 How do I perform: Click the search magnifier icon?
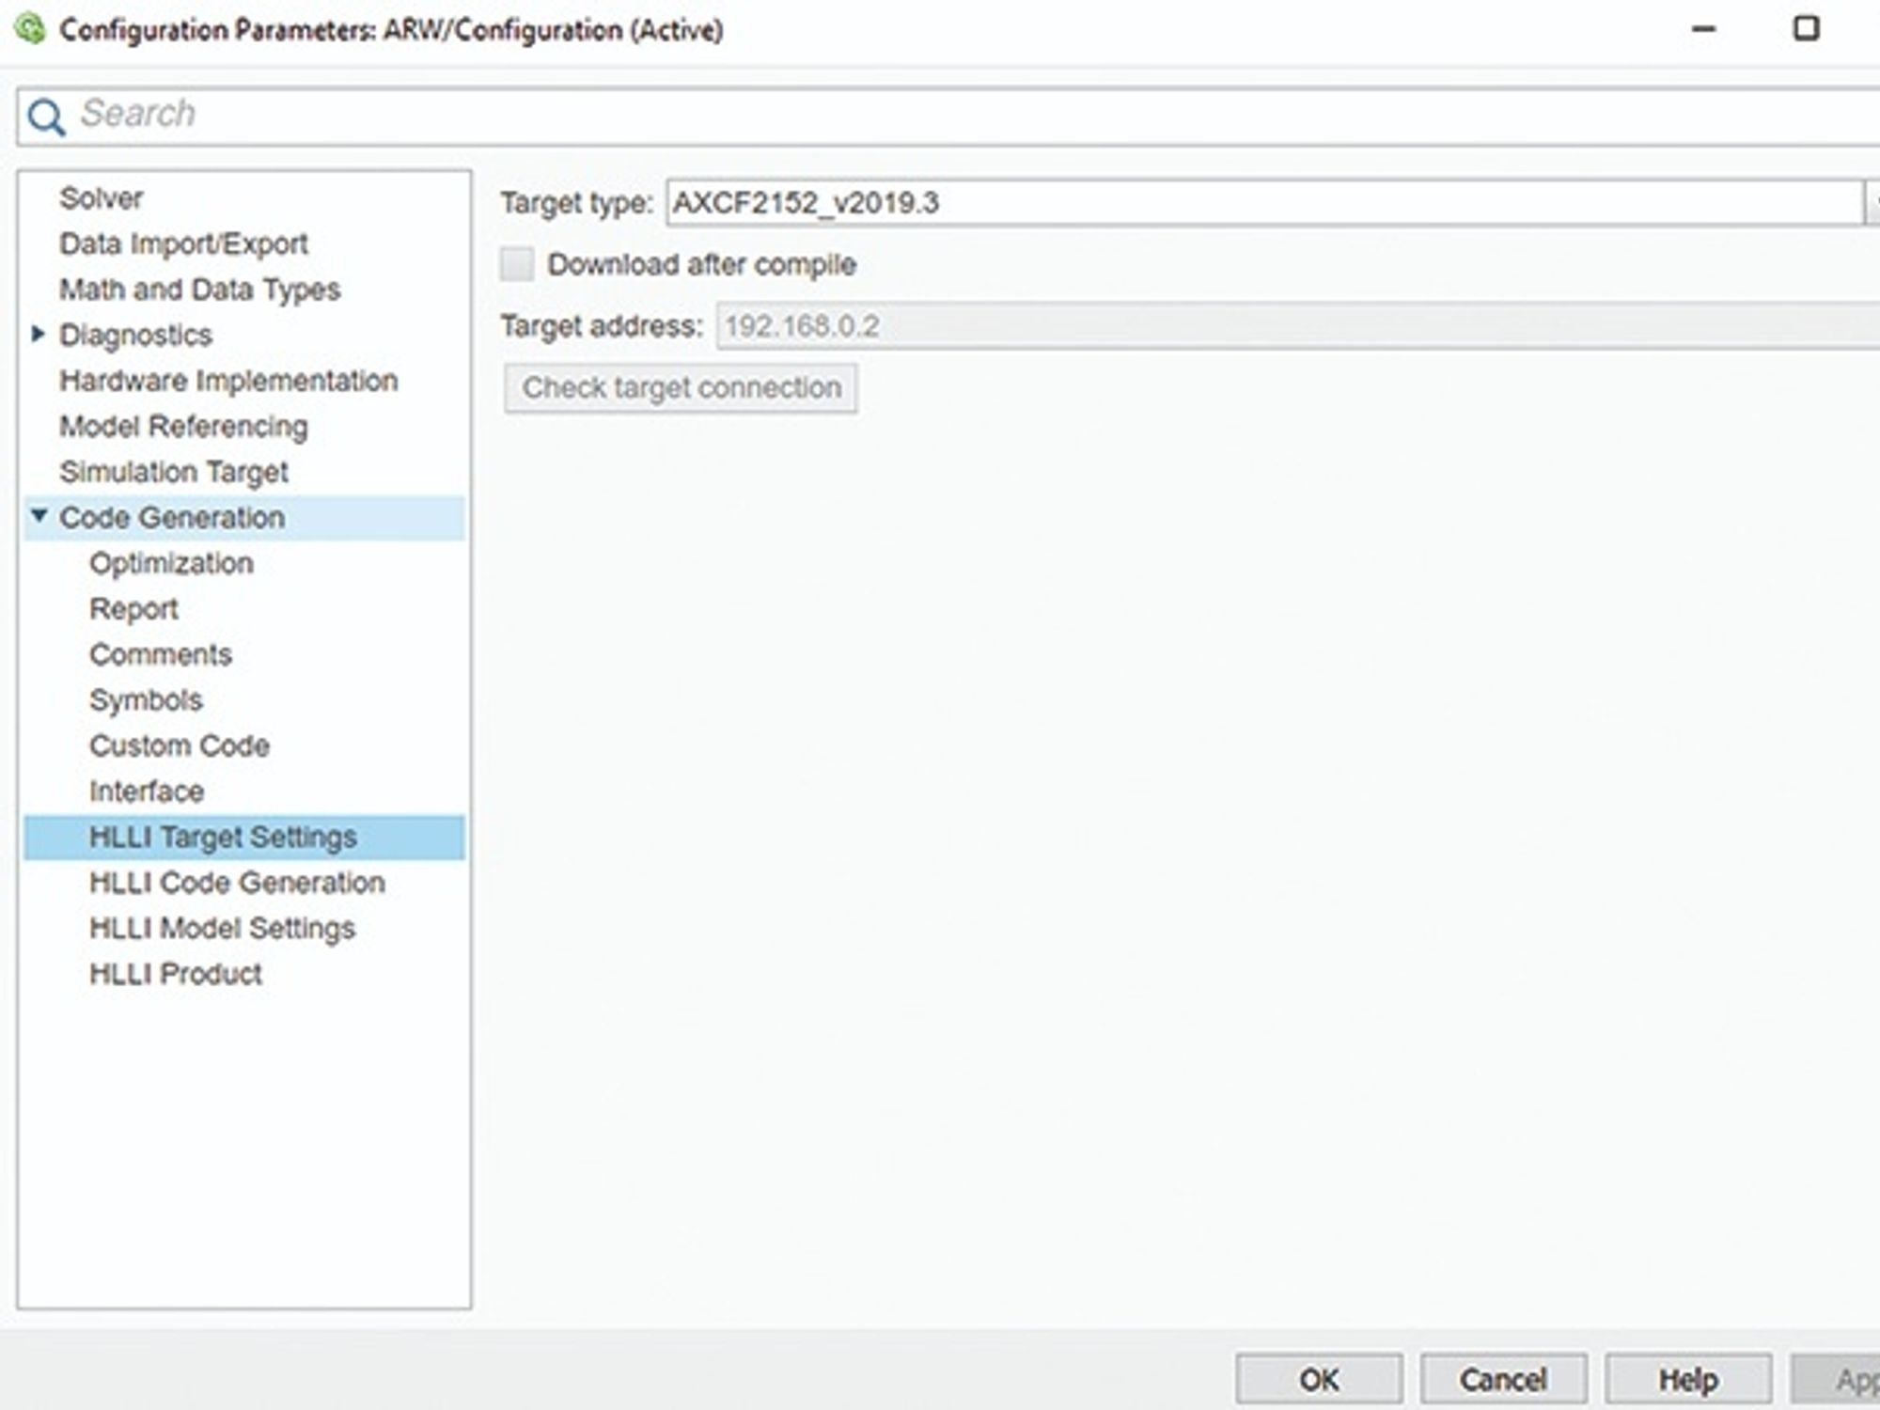point(46,117)
